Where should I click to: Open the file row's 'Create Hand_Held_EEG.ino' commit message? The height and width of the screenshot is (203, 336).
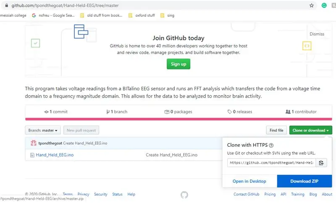171,155
